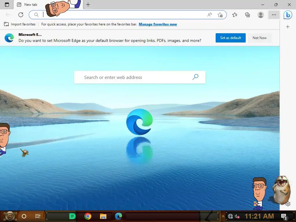Open Task View on taskbar
Screen dimensions: 296x222
point(38,216)
